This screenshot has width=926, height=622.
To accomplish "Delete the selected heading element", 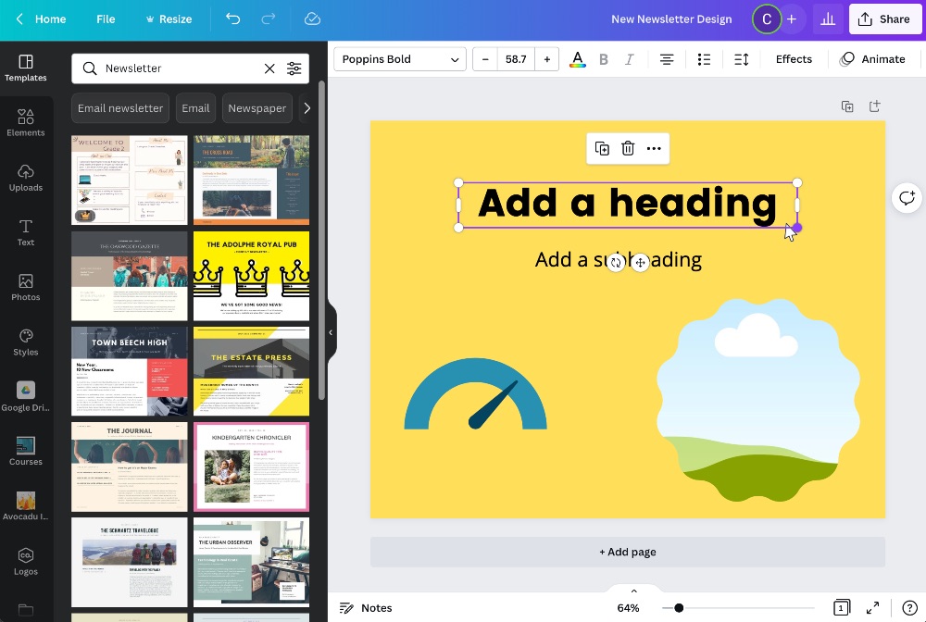I will [628, 148].
